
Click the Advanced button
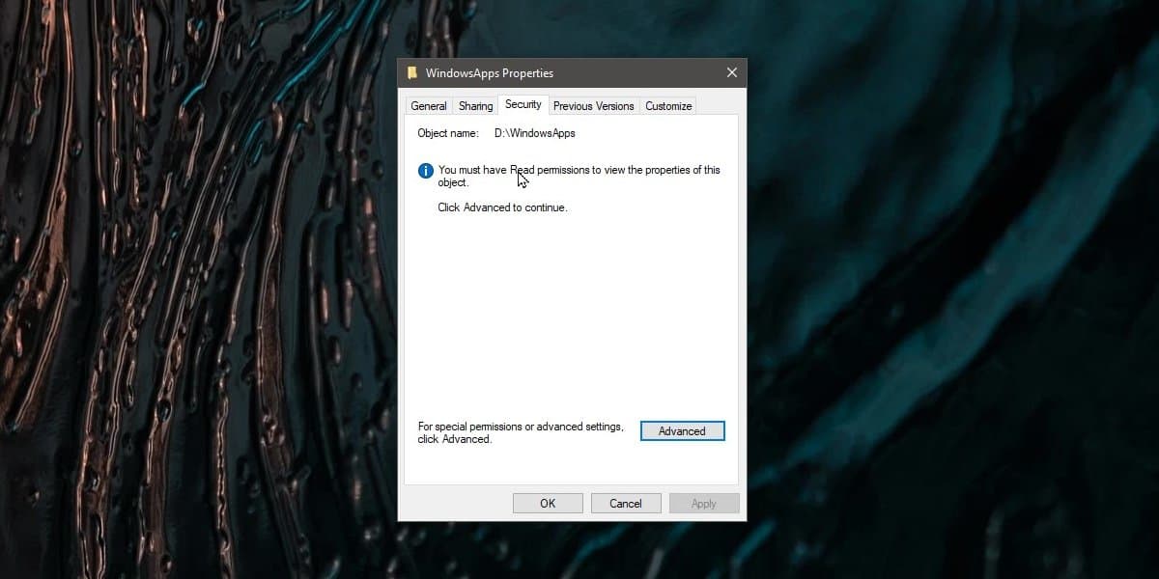click(x=682, y=430)
